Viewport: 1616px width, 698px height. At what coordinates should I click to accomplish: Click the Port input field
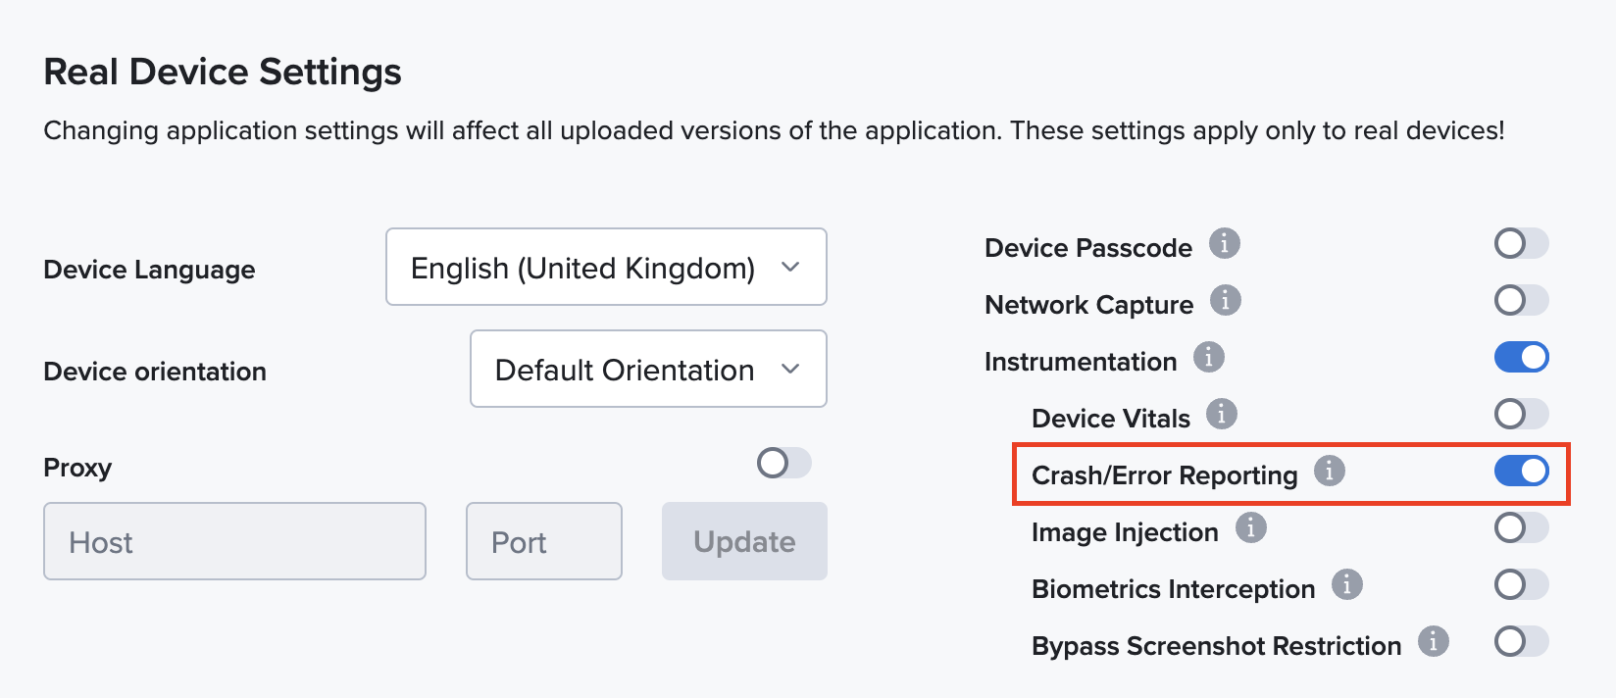(543, 540)
